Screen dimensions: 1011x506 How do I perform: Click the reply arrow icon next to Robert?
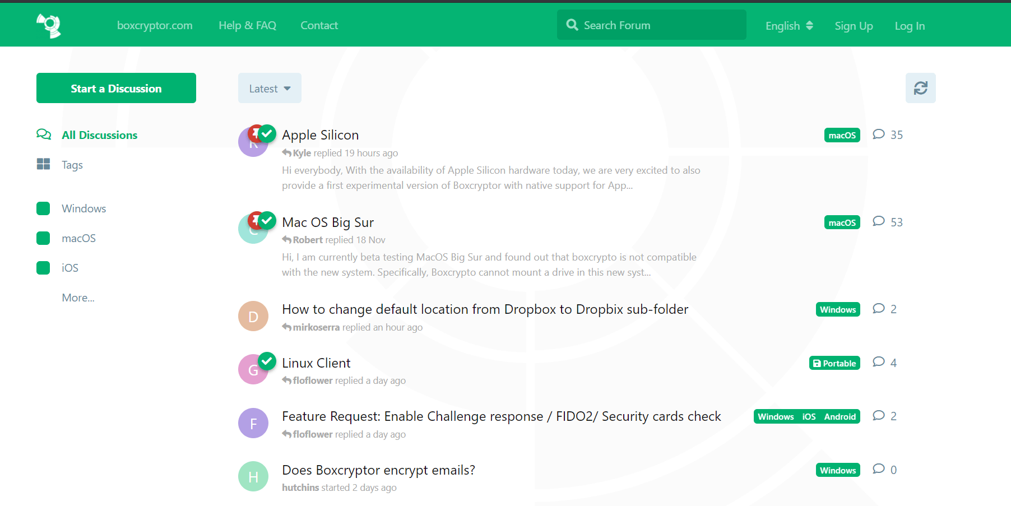coord(286,240)
